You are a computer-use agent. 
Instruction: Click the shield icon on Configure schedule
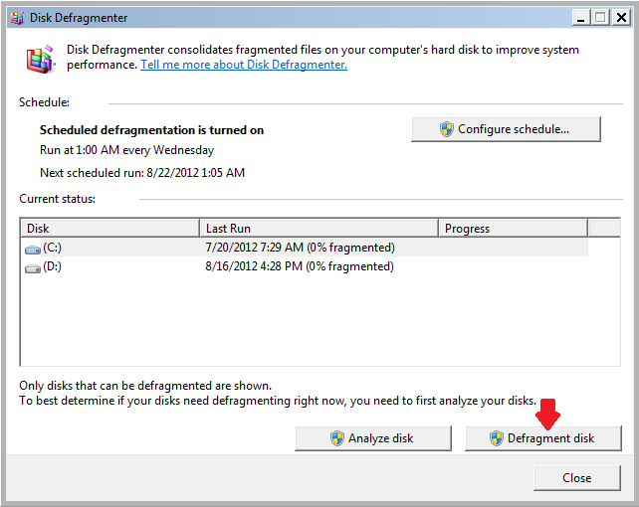coord(447,129)
